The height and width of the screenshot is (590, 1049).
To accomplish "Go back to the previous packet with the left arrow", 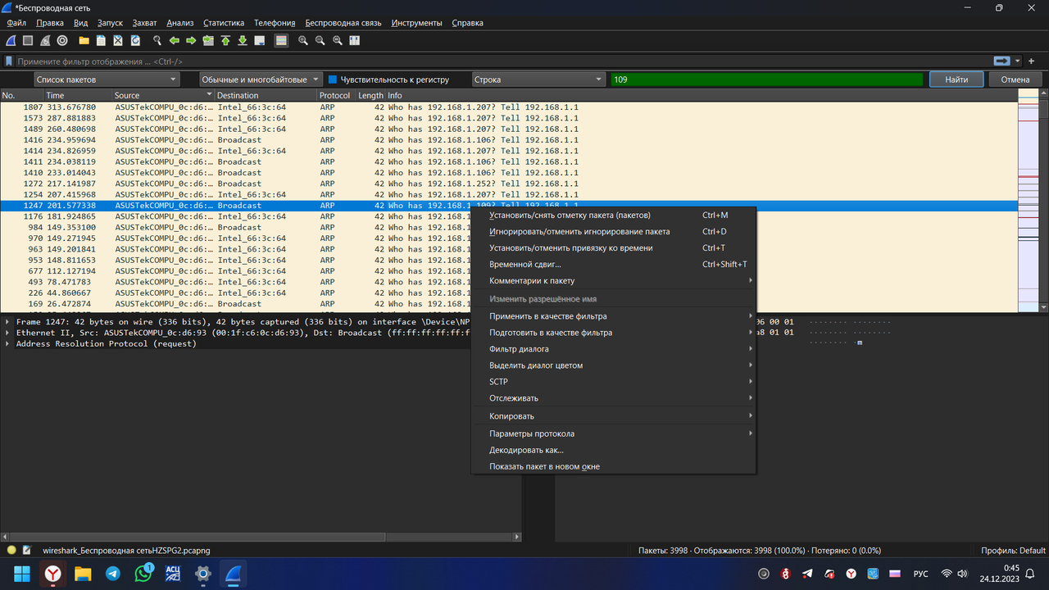I will click(174, 40).
